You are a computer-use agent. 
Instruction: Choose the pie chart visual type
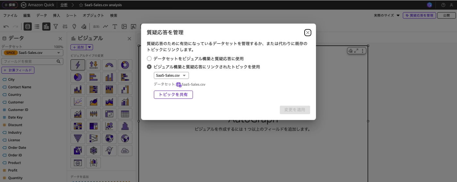click(x=78, y=77)
